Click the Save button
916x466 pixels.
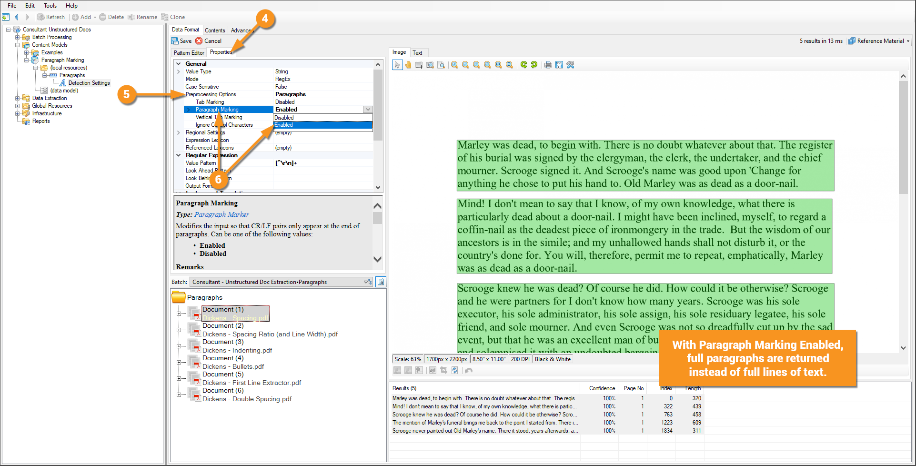click(181, 41)
